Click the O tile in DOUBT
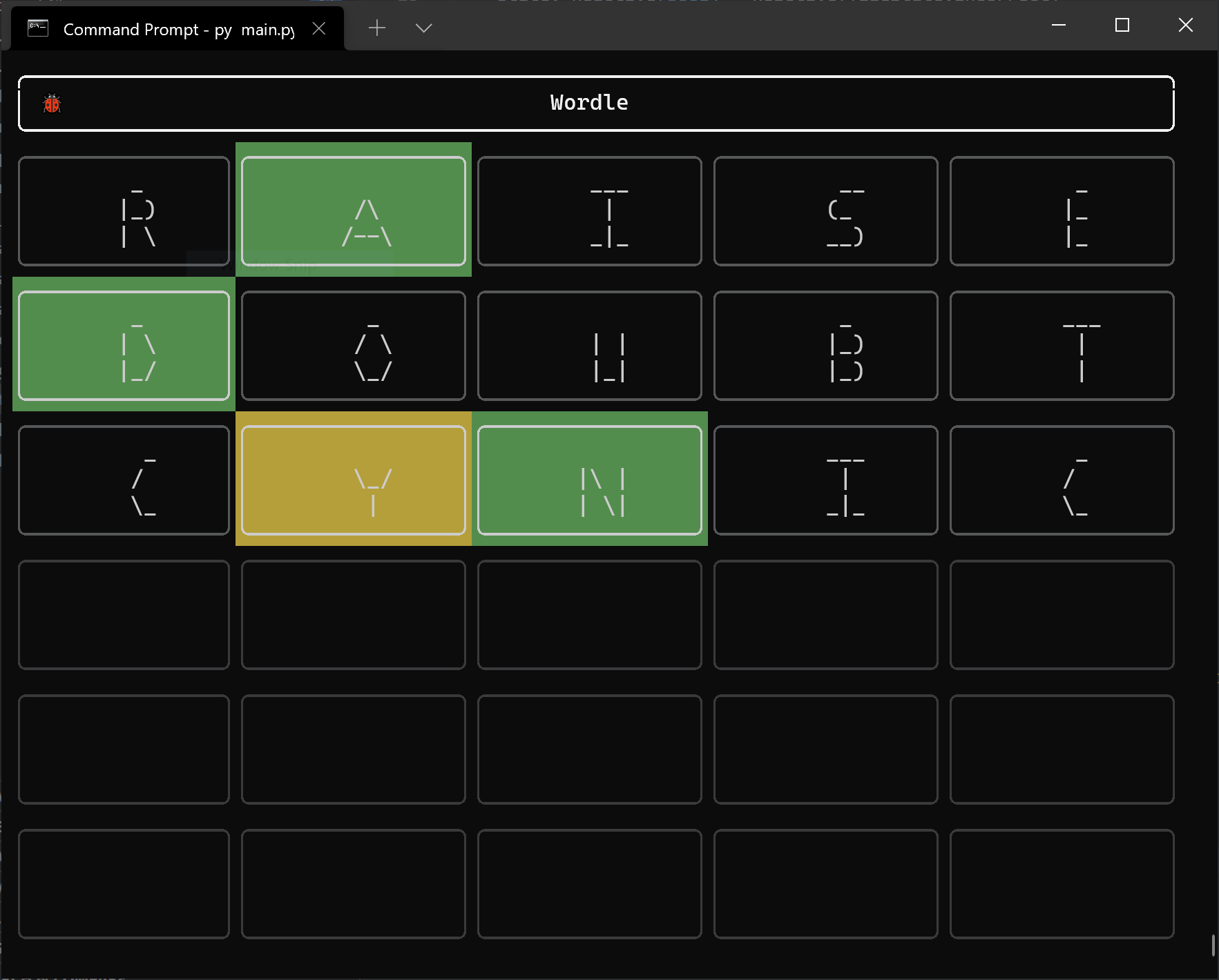The image size is (1219, 980). click(353, 345)
